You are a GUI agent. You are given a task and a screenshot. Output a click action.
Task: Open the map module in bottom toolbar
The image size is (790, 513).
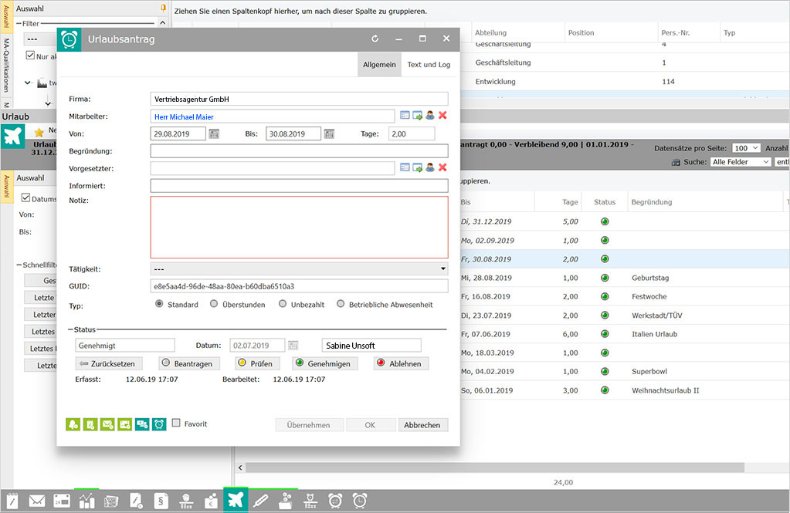tap(111, 501)
